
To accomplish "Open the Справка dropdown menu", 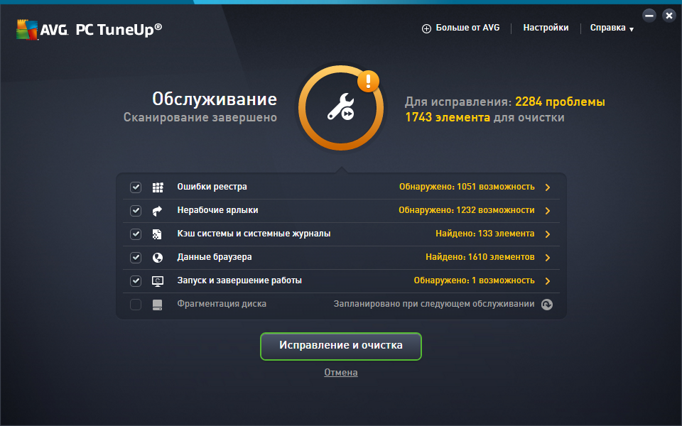I will [611, 28].
